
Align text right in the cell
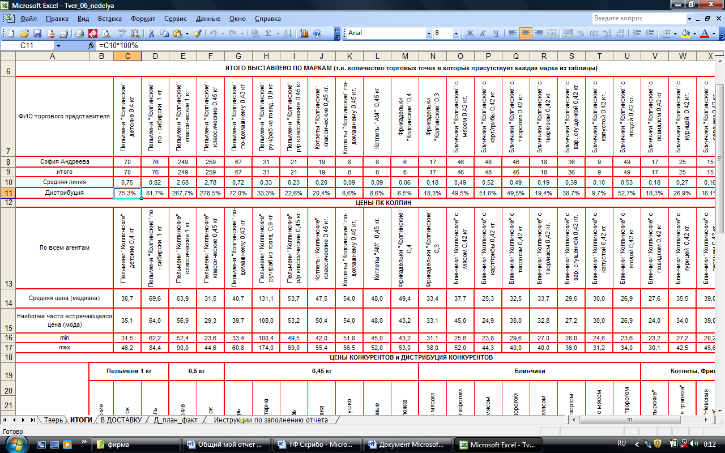[539, 33]
